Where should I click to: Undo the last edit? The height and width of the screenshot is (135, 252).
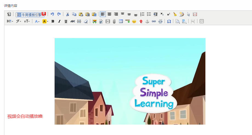pyautogui.click(x=52, y=14)
